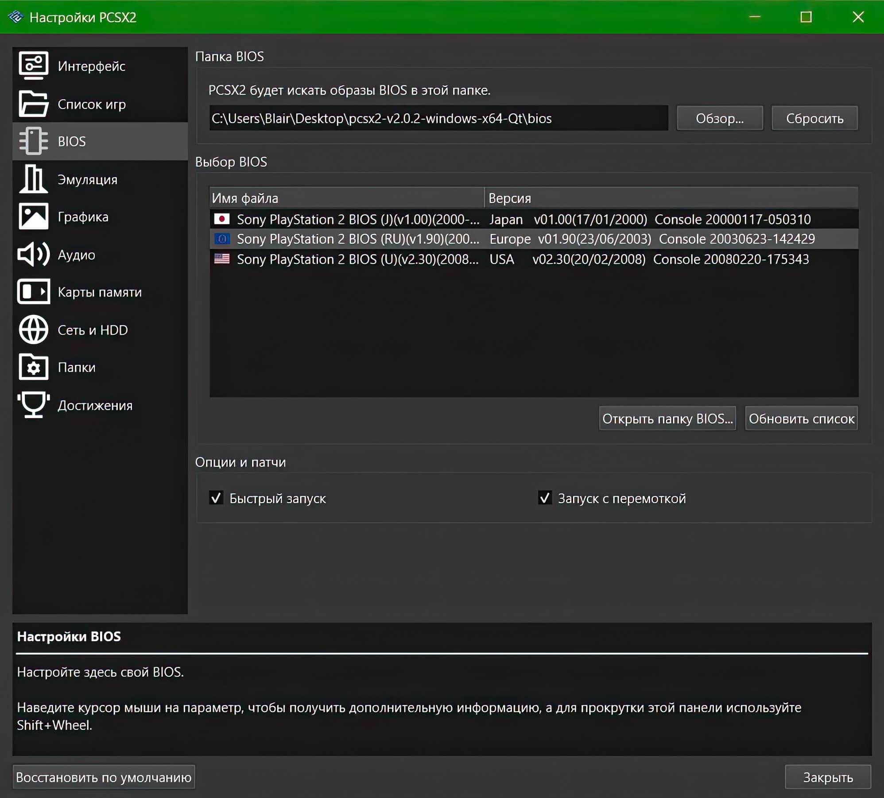The height and width of the screenshot is (798, 884).
Task: Click the Сбросить button
Action: [814, 118]
